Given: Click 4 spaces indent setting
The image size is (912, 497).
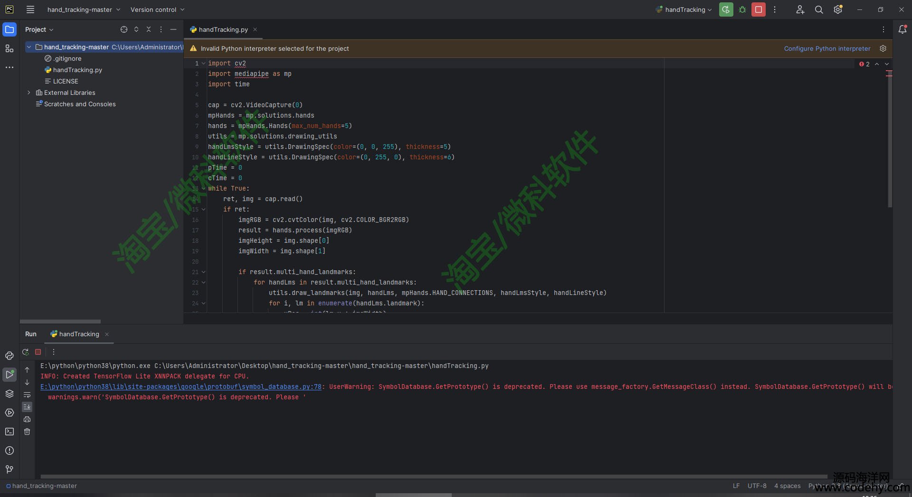Looking at the screenshot, I should (x=788, y=486).
